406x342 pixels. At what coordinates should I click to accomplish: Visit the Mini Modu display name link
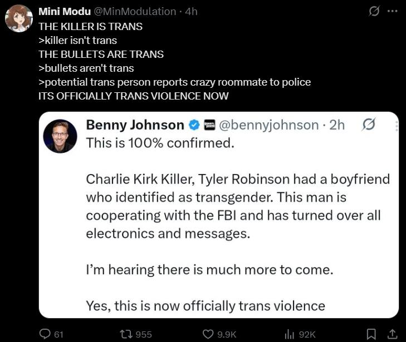(x=65, y=11)
